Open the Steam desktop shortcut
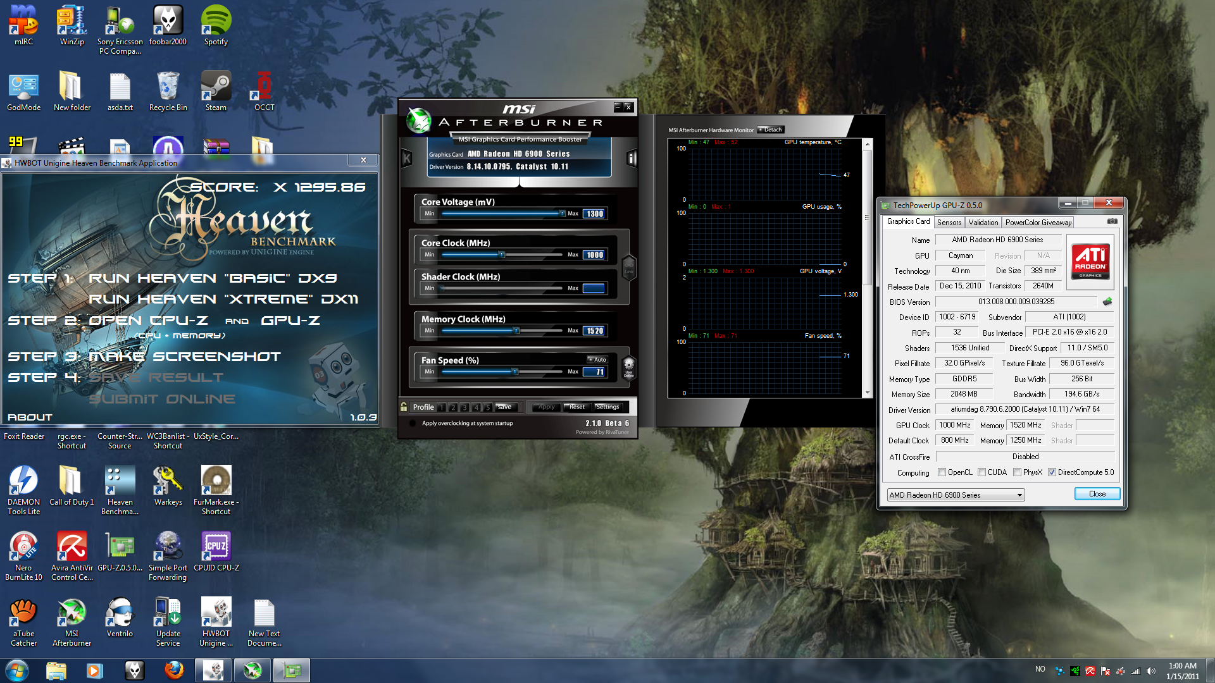The width and height of the screenshot is (1215, 683). (x=216, y=91)
